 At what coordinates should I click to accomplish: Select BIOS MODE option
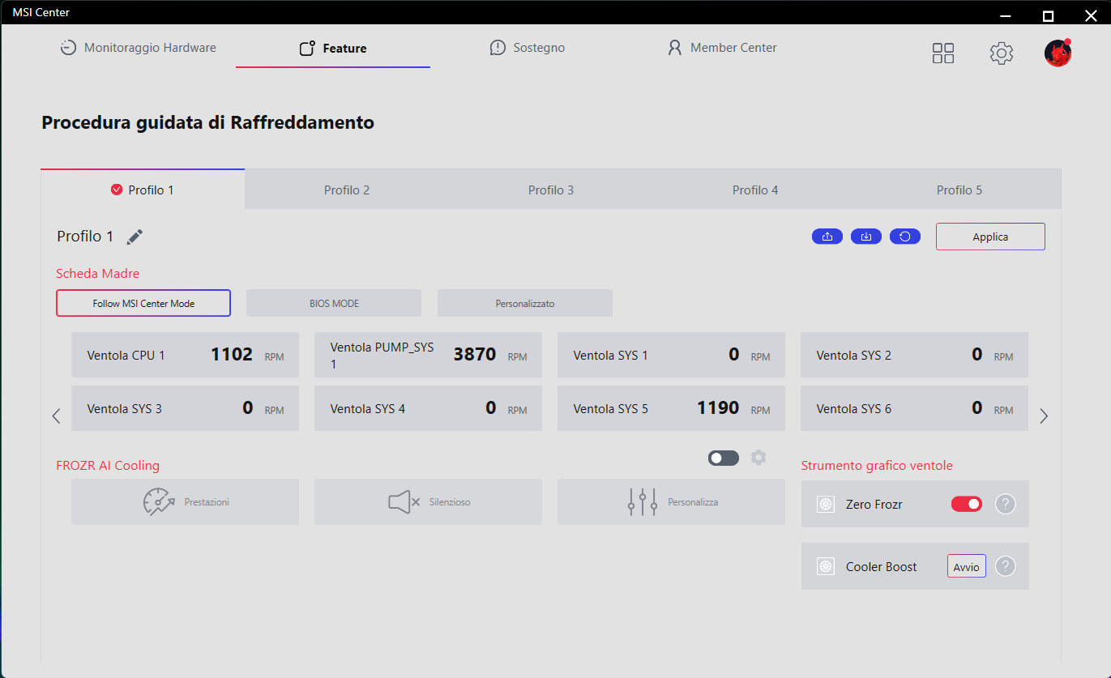tap(334, 303)
